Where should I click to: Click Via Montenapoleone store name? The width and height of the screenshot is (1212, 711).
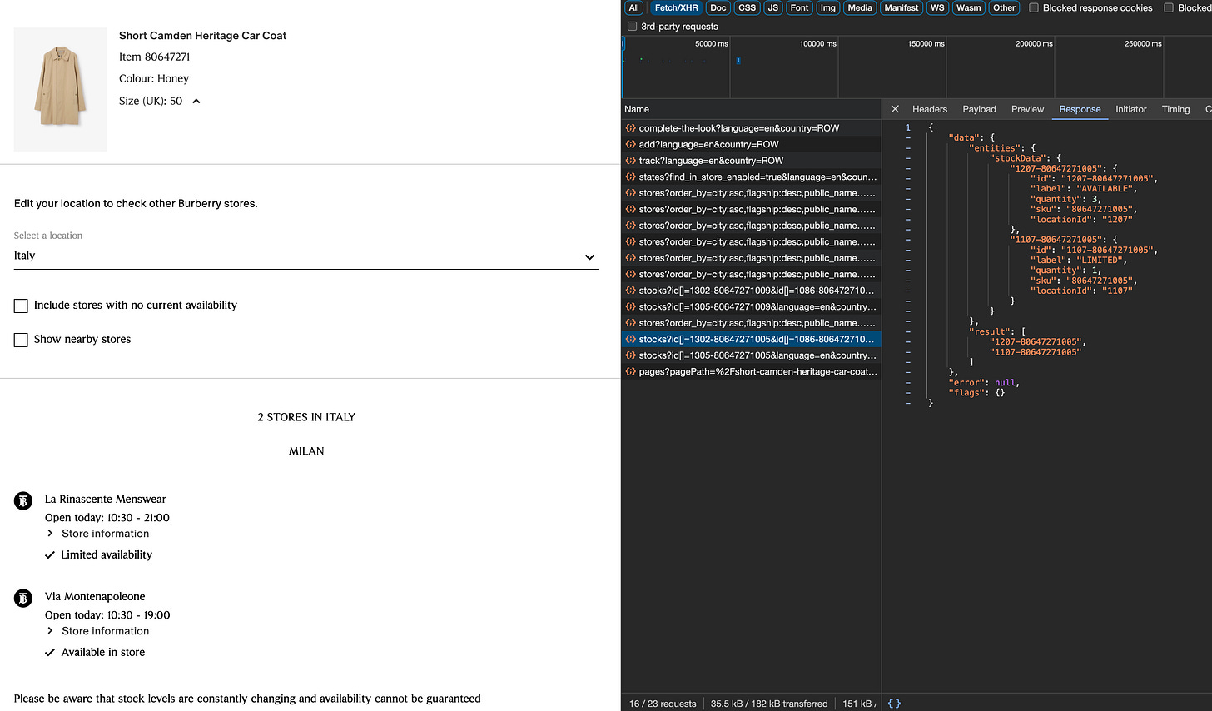95,597
